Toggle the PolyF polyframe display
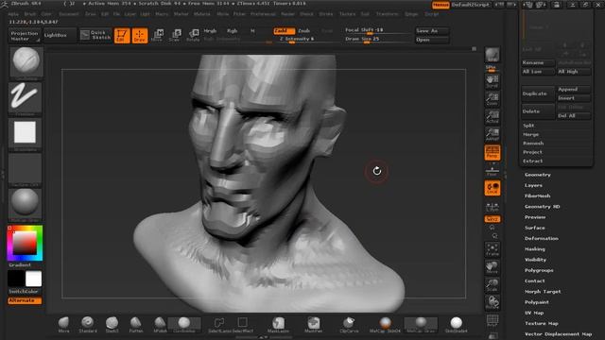This screenshot has height=340, width=605. click(493, 320)
